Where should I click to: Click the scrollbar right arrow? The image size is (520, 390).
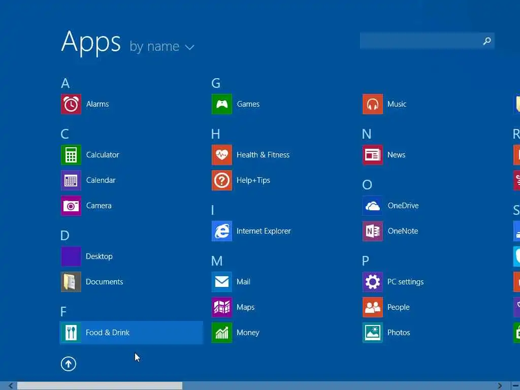point(500,386)
